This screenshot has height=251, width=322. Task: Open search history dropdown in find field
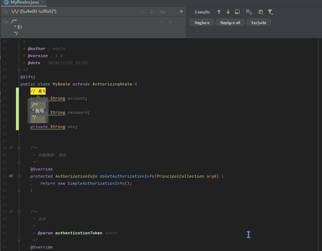pos(5,11)
